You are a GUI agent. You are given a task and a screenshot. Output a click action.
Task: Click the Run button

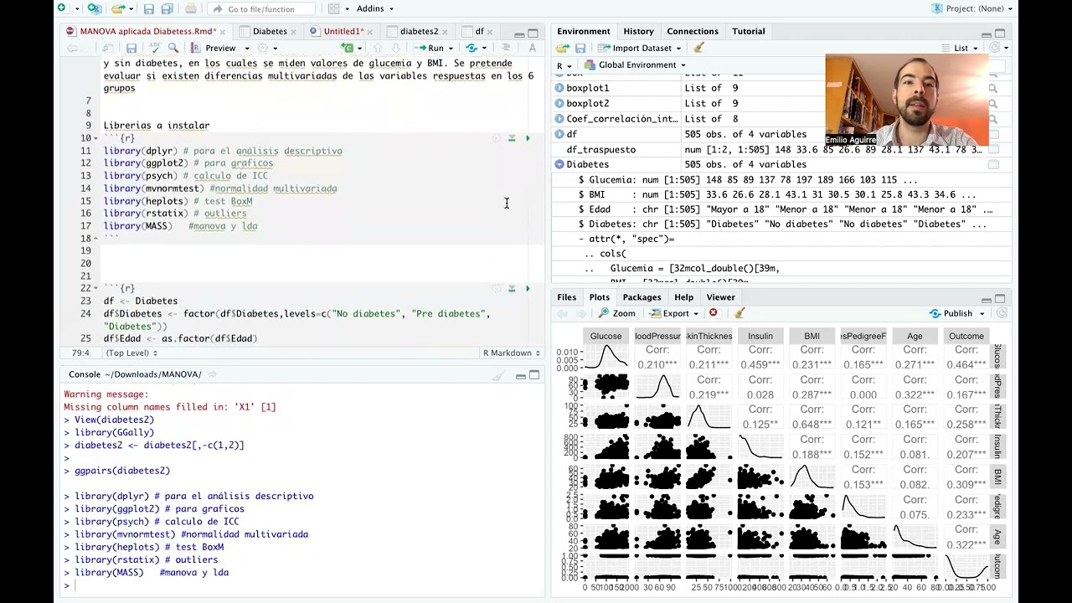(x=429, y=48)
